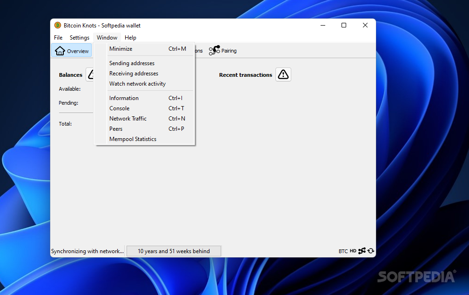The image size is (469, 295).
Task: Open Network Traffic menu entry
Action: click(x=144, y=119)
